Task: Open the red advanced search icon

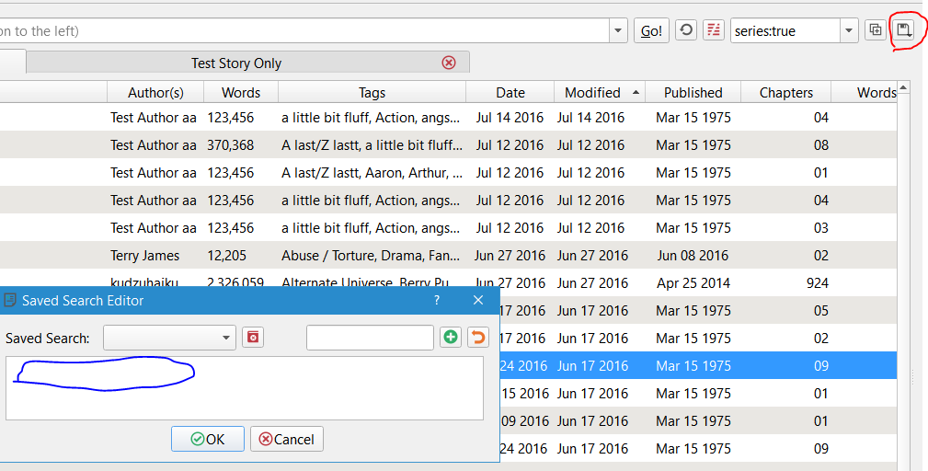Action: pyautogui.click(x=714, y=30)
